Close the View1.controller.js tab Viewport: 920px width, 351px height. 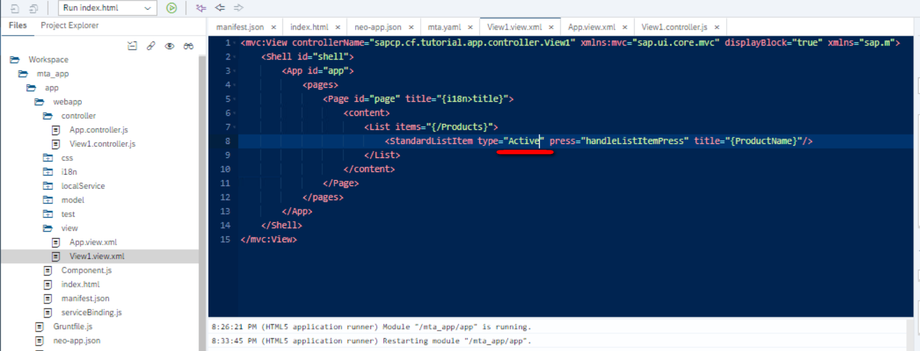pyautogui.click(x=717, y=27)
